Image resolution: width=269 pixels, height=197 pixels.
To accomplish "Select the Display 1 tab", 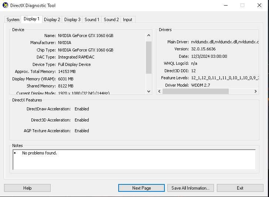I will tap(31, 19).
